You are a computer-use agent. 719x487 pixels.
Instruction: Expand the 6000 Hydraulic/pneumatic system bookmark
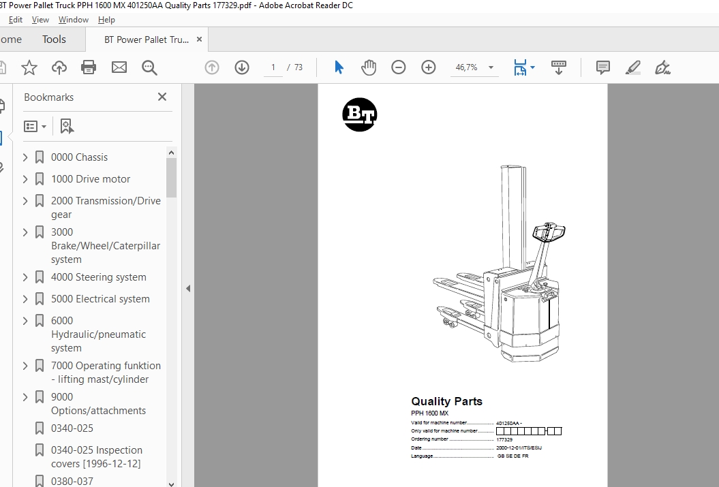pyautogui.click(x=25, y=321)
